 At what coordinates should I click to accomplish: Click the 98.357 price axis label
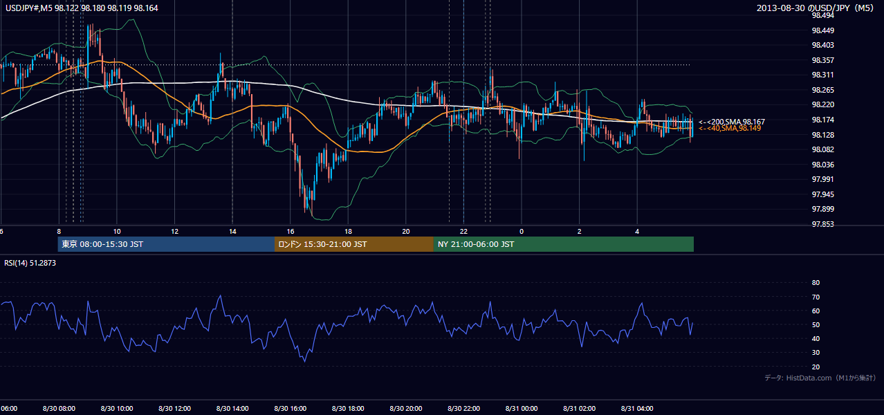[822, 60]
